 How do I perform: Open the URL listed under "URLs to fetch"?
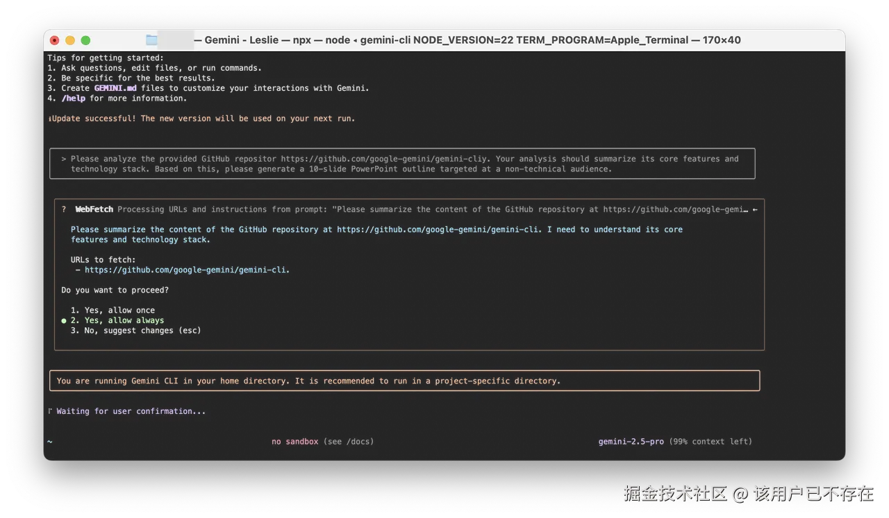(188, 270)
